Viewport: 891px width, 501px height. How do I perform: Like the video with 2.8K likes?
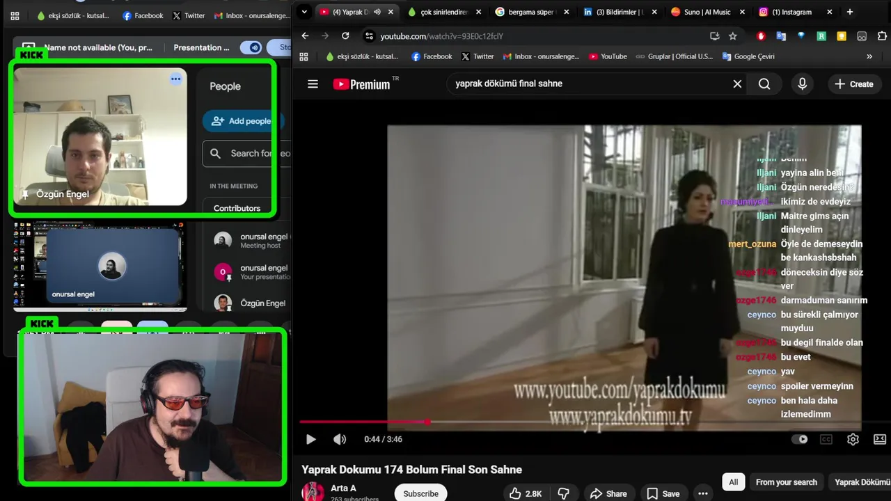point(526,493)
